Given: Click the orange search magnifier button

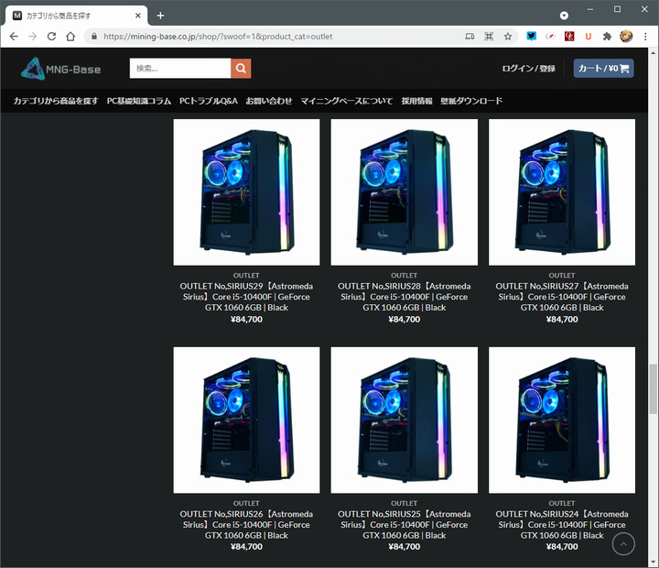Looking at the screenshot, I should pyautogui.click(x=241, y=68).
